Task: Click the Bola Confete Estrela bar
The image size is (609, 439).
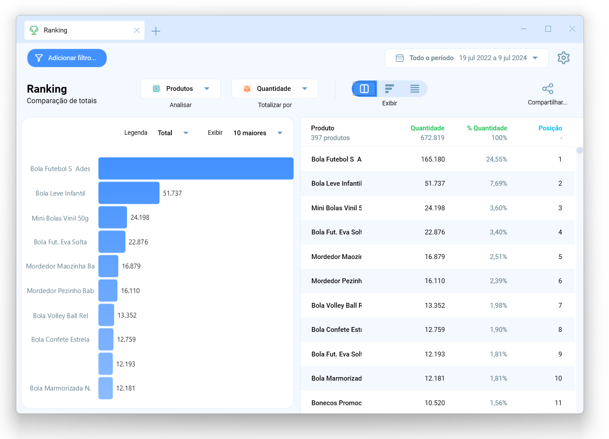Action: [x=106, y=339]
